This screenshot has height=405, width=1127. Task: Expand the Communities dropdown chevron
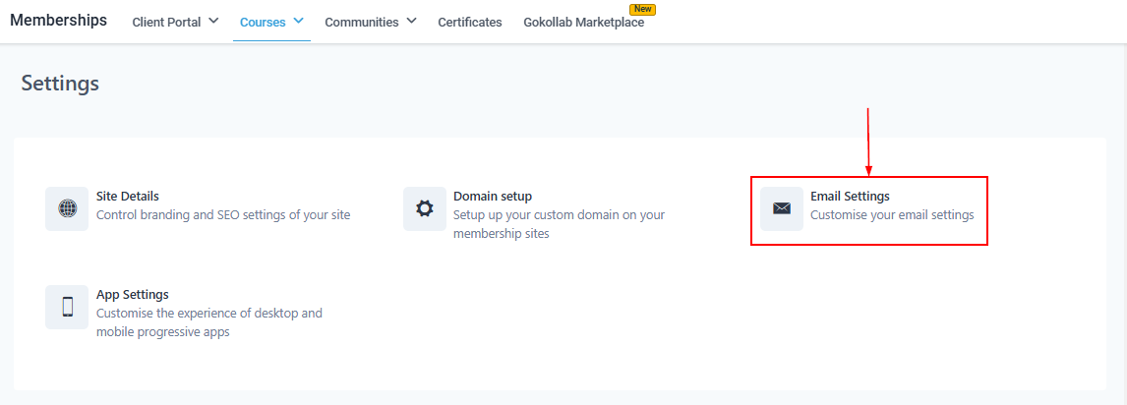click(x=411, y=21)
